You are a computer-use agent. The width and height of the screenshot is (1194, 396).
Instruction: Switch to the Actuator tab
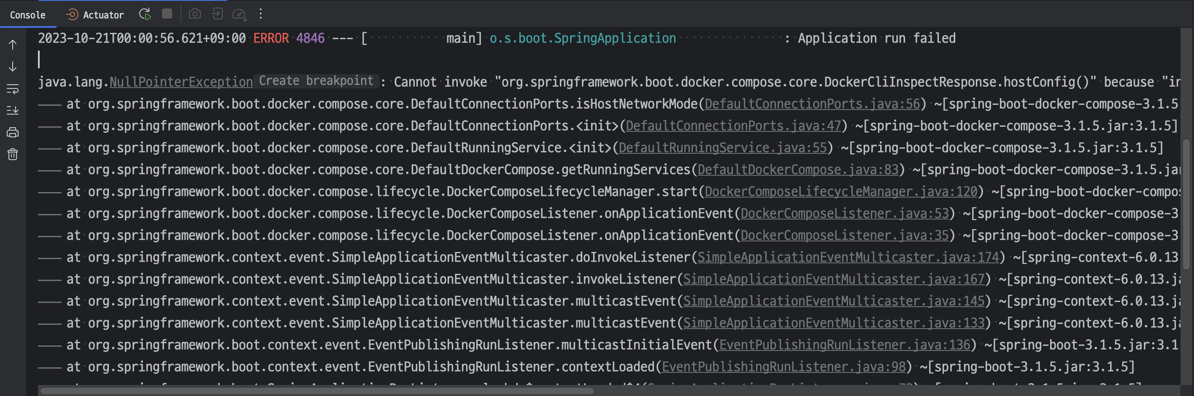tap(95, 14)
